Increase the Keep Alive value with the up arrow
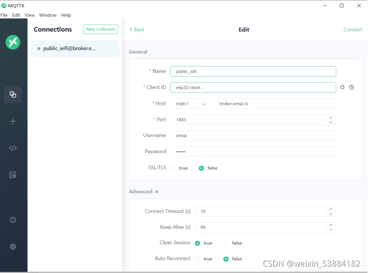 click(x=331, y=225)
